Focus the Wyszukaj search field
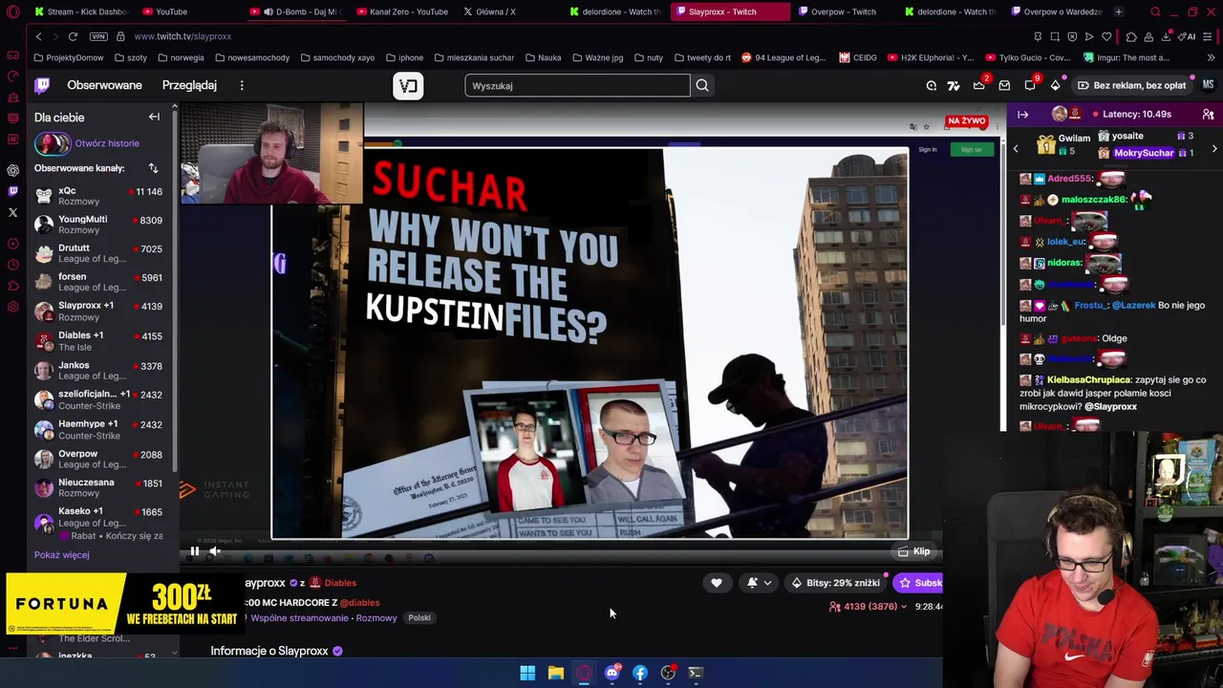1223x688 pixels. click(x=577, y=85)
